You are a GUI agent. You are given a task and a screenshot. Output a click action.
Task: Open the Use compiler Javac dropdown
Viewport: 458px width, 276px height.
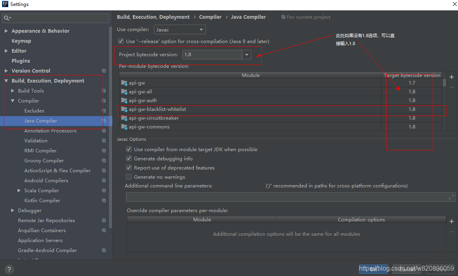point(180,30)
